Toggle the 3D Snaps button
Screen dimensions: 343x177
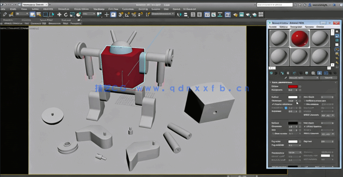(121, 15)
